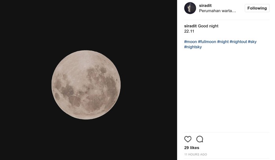Click the Good night caption text
The image size is (275, 160).
(208, 26)
